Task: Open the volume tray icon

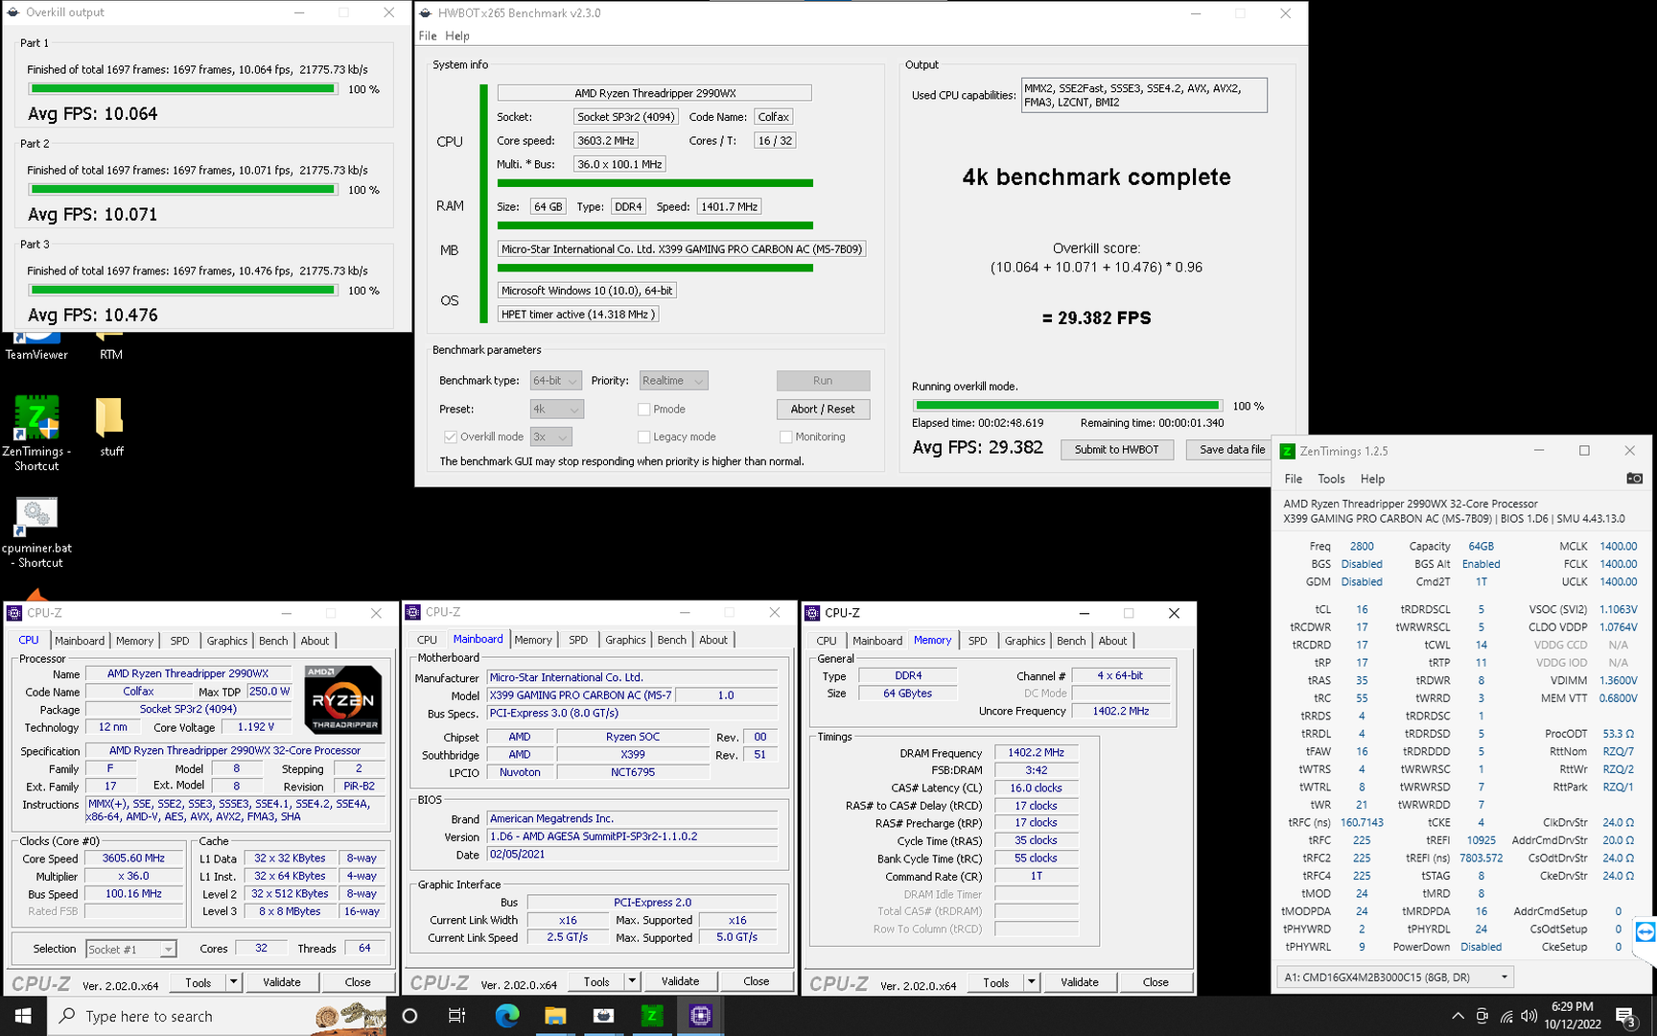Action: [x=1529, y=1016]
